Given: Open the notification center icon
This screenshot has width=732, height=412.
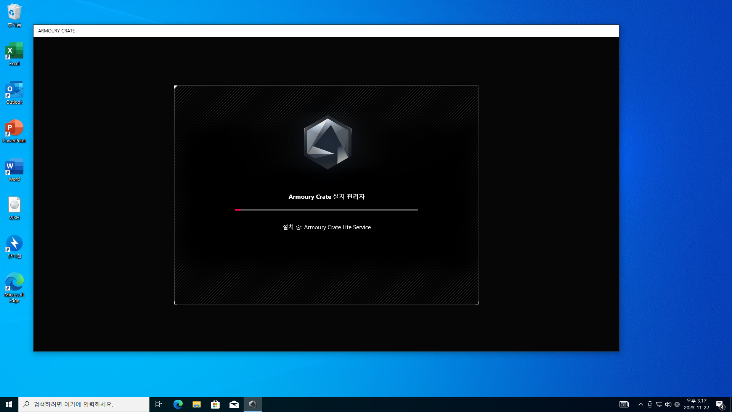Looking at the screenshot, I should coord(720,404).
